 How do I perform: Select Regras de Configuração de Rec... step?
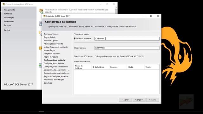click(x=57, y=76)
